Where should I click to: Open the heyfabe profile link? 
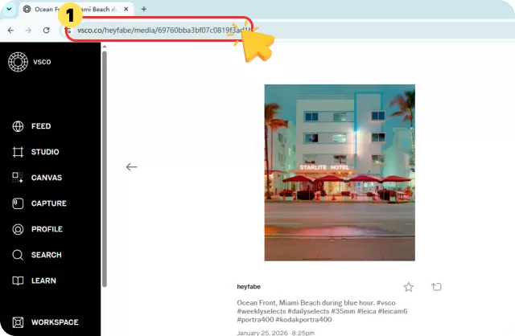(x=249, y=286)
